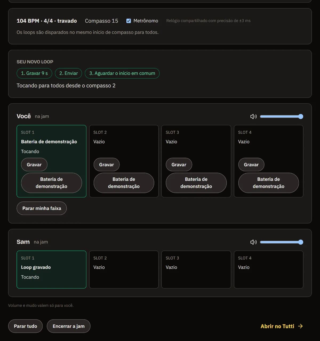The image size is (320, 341).
Task: Start recording in Slot 2
Action: tap(106, 165)
